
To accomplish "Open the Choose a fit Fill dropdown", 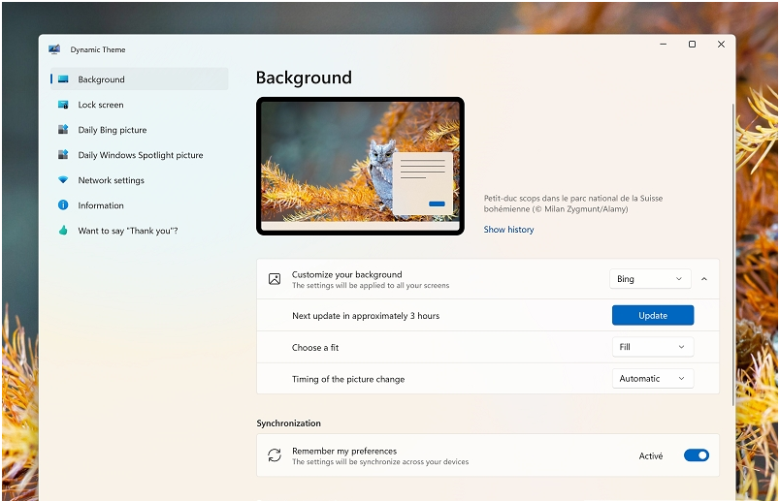I will 653,347.
